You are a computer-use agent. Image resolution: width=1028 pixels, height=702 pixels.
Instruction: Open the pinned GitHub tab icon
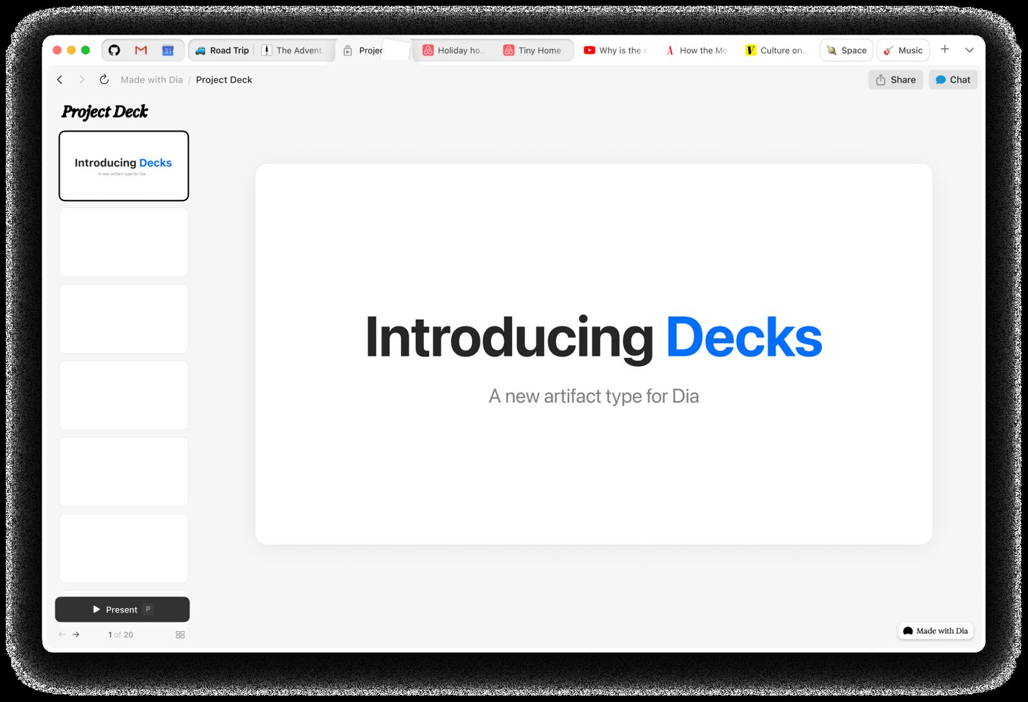tap(114, 50)
